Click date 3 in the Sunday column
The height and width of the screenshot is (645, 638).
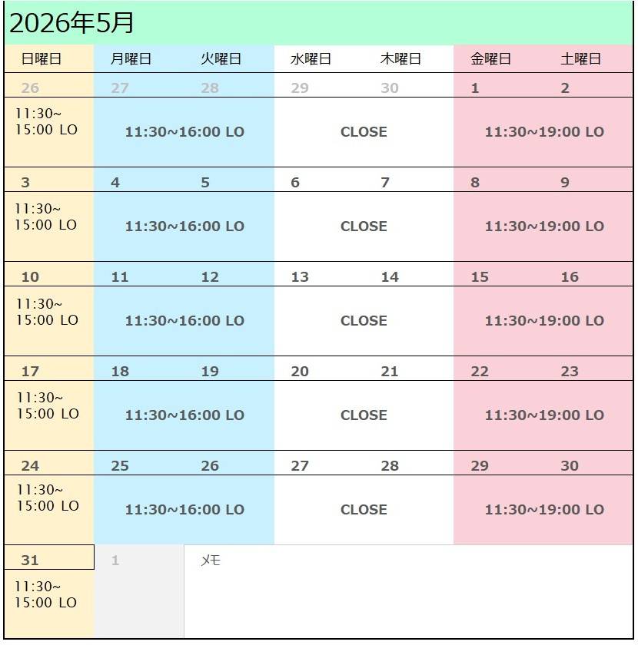point(25,183)
